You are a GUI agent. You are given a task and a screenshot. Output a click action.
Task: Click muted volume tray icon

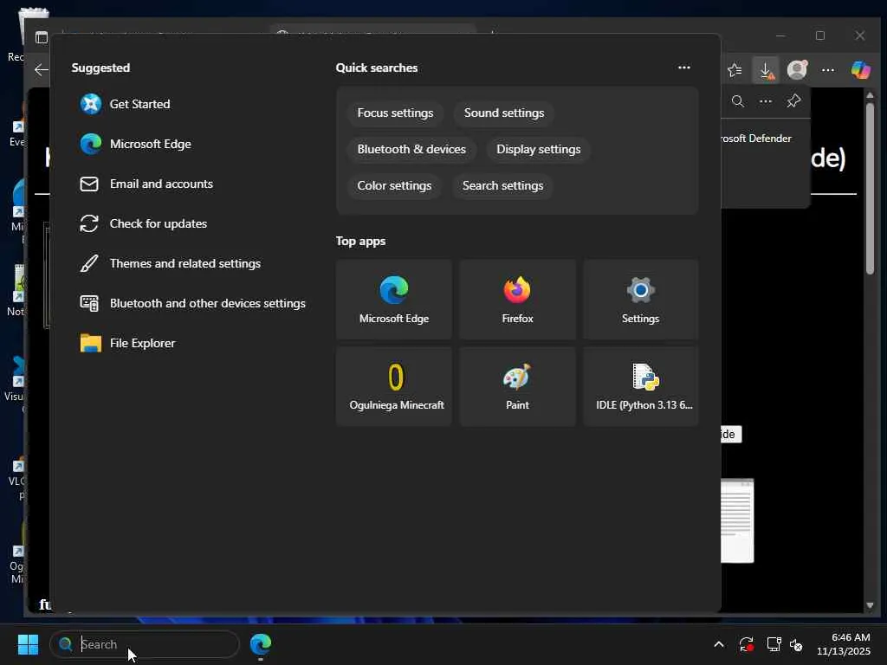tap(797, 644)
